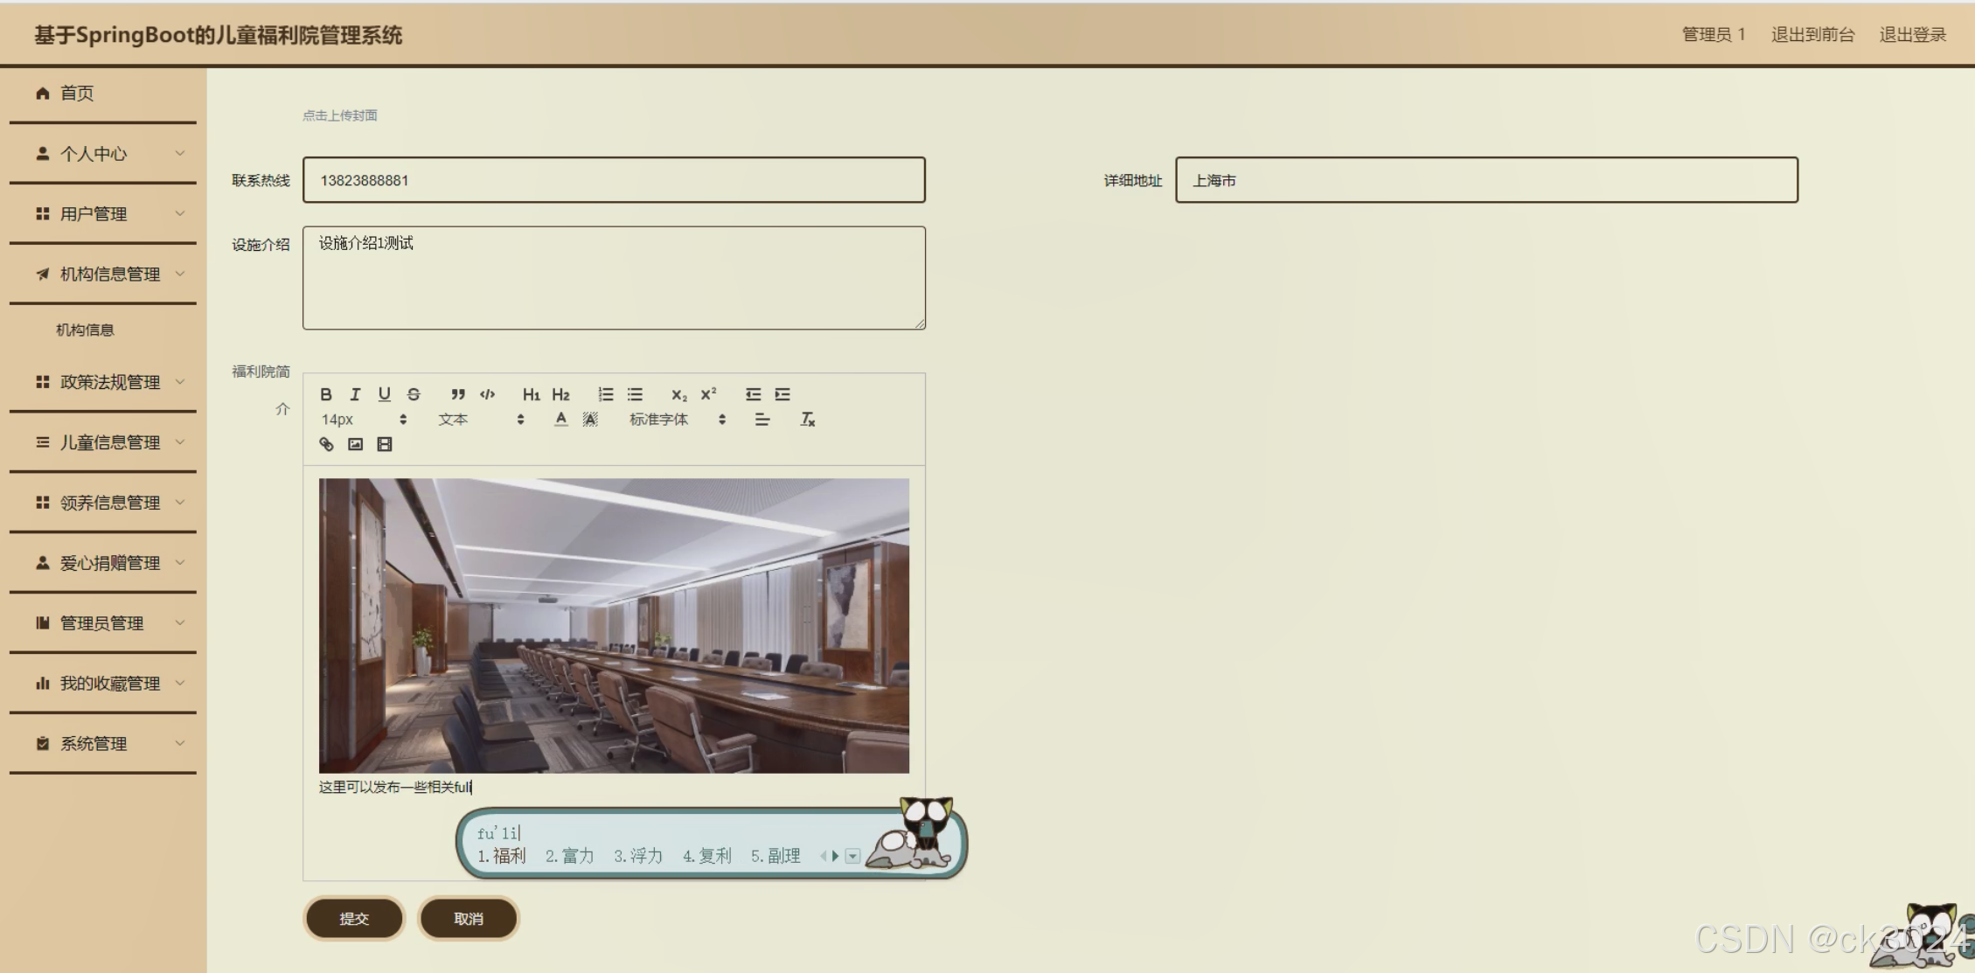Insert a hyperlink with the link icon
The image size is (1975, 973).
(x=326, y=444)
